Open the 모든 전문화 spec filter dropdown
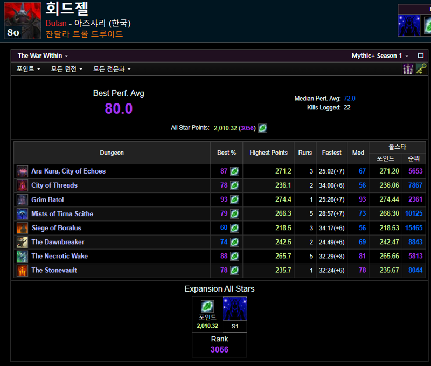This screenshot has height=366, width=431. [112, 69]
